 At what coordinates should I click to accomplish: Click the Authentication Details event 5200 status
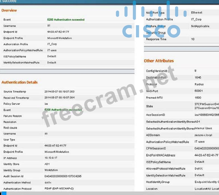(x=63, y=110)
